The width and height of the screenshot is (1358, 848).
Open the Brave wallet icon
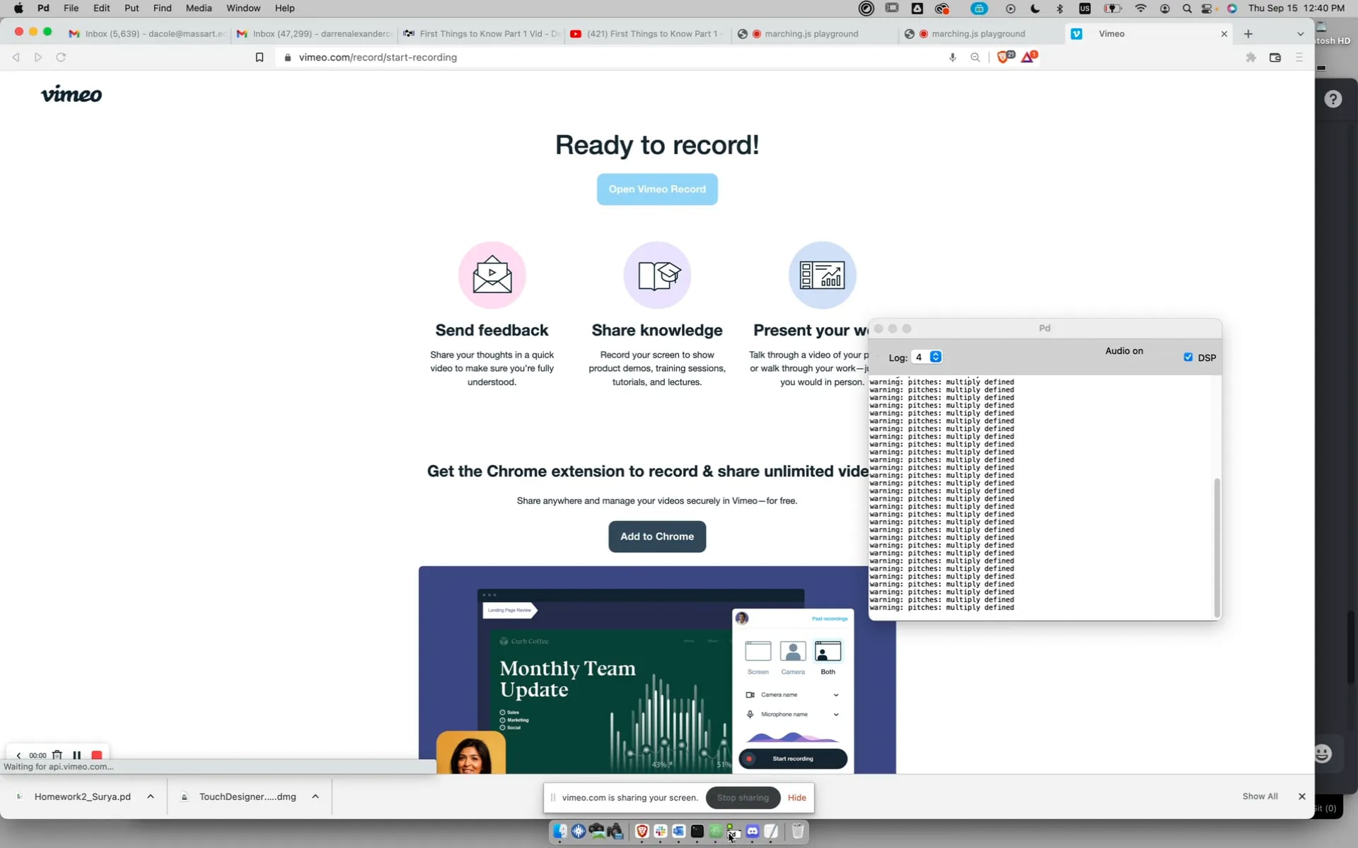[x=1275, y=57]
